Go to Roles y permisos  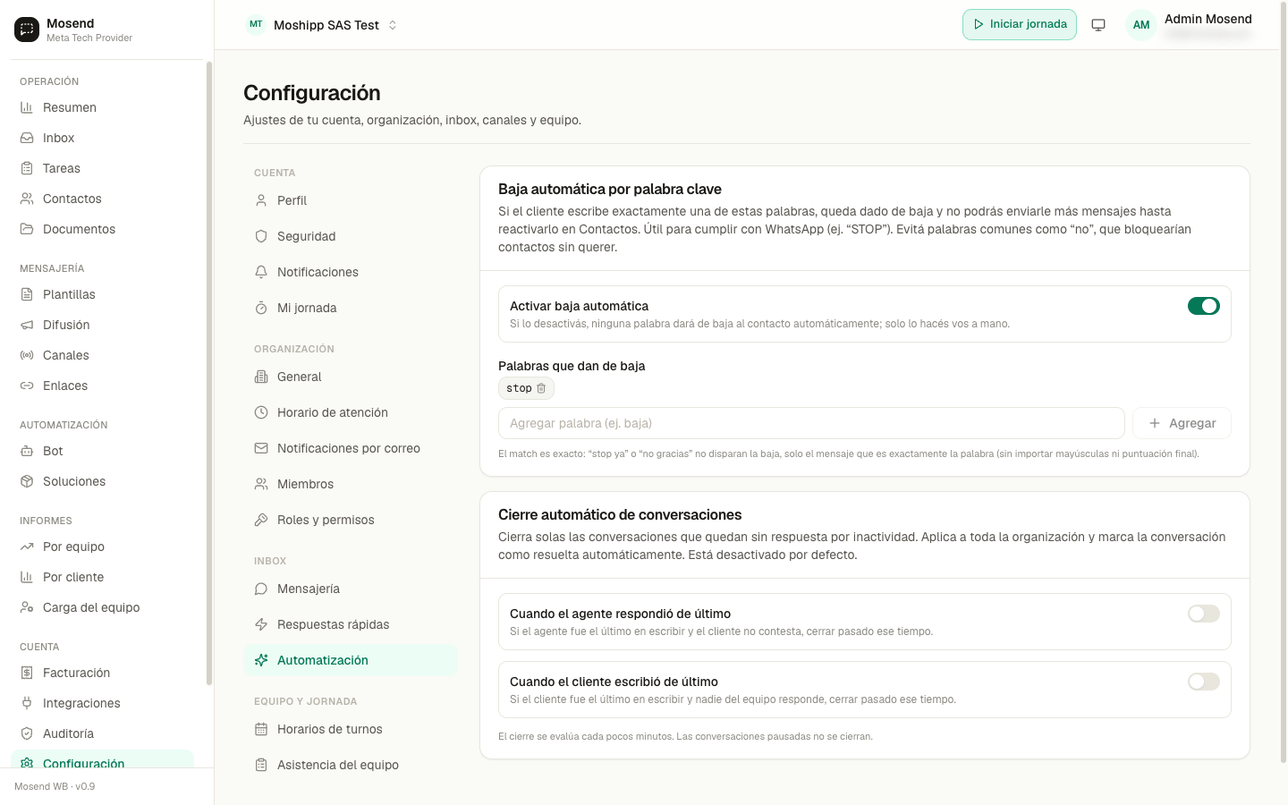click(351, 520)
